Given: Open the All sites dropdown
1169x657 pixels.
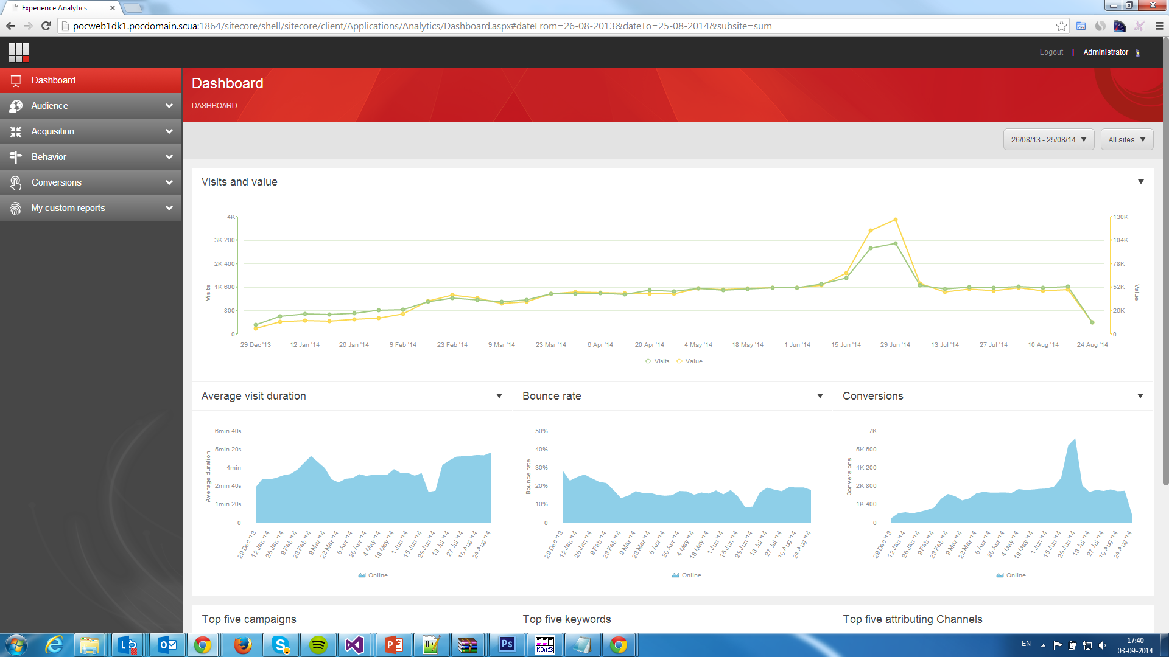Looking at the screenshot, I should click(1126, 139).
